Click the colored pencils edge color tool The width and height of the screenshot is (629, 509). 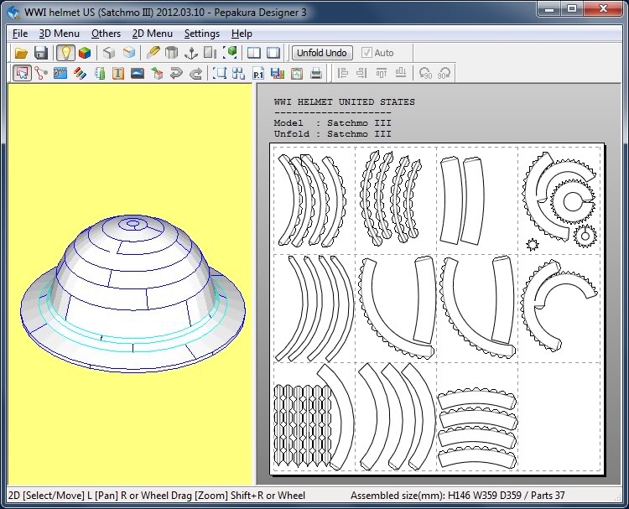click(80, 74)
